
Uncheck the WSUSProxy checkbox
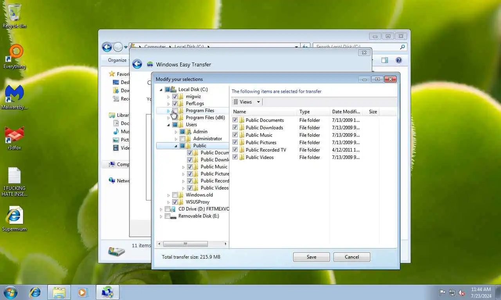click(175, 202)
